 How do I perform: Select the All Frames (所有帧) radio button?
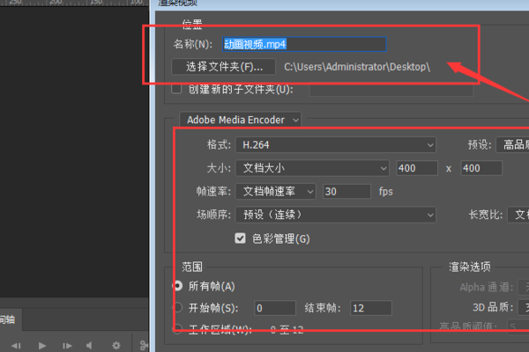tap(177, 286)
